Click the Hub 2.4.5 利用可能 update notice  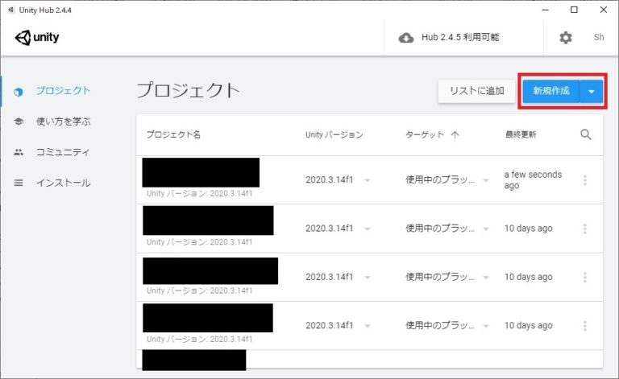click(x=460, y=38)
